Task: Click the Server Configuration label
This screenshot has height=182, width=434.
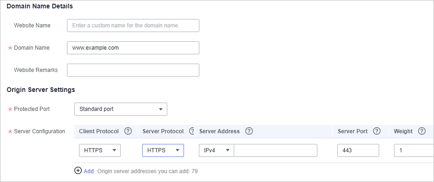Action: coord(39,131)
